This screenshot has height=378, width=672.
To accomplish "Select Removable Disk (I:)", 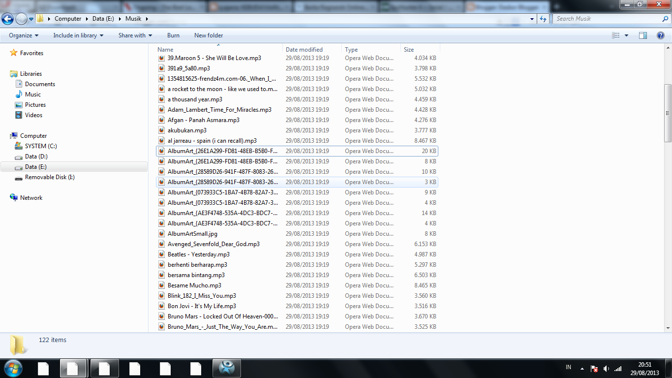I will pyautogui.click(x=50, y=177).
